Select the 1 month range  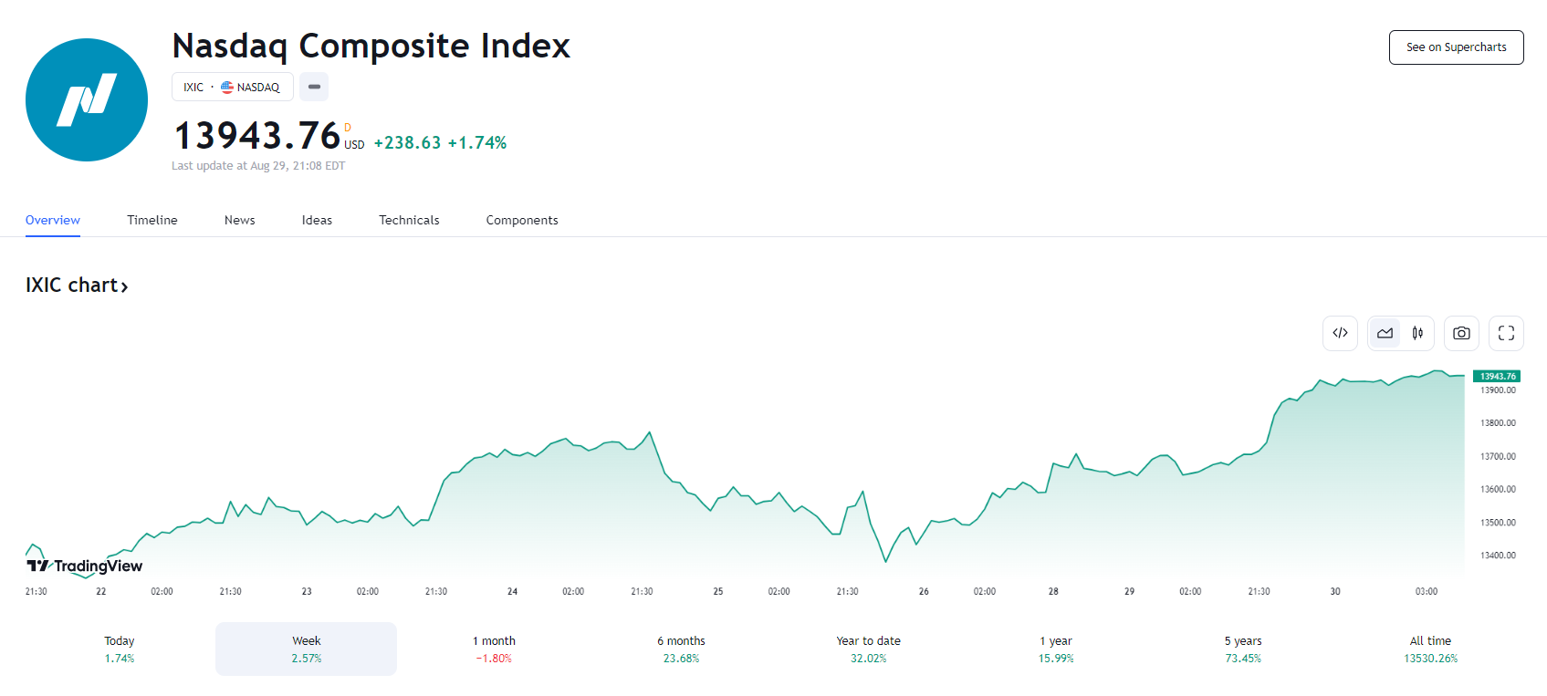click(494, 649)
